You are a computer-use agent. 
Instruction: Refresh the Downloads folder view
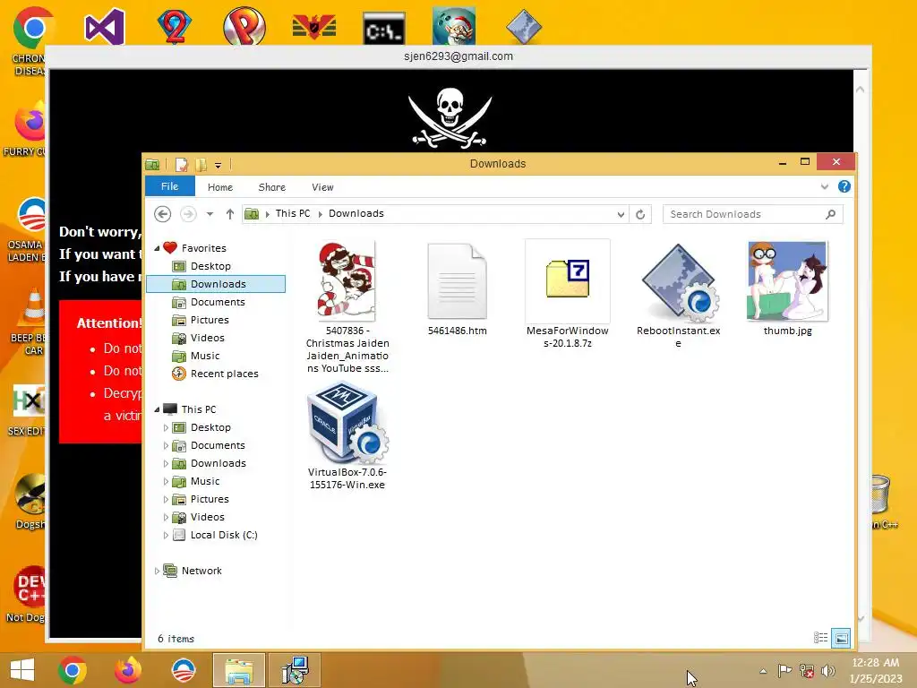click(x=640, y=214)
